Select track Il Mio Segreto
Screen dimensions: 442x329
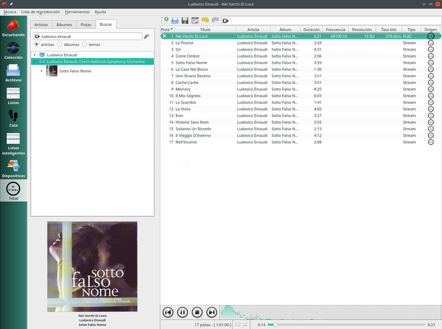[x=188, y=96]
